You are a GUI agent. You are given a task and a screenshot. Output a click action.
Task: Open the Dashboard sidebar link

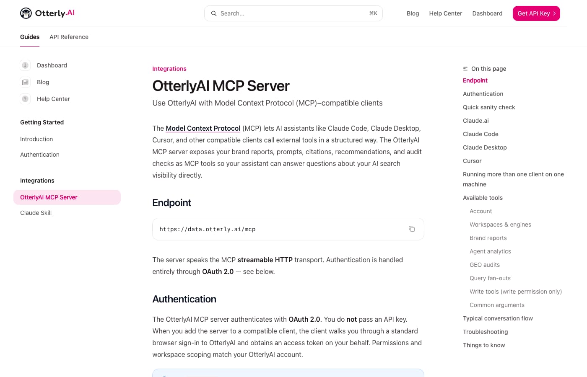point(52,65)
